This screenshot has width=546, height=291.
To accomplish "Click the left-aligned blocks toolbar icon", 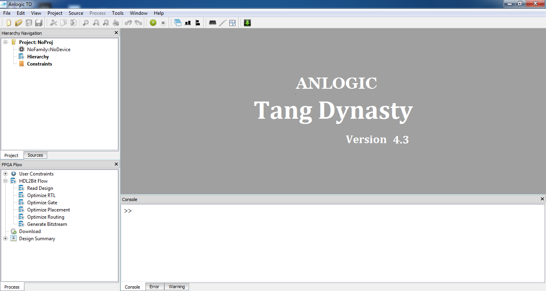I will point(198,23).
